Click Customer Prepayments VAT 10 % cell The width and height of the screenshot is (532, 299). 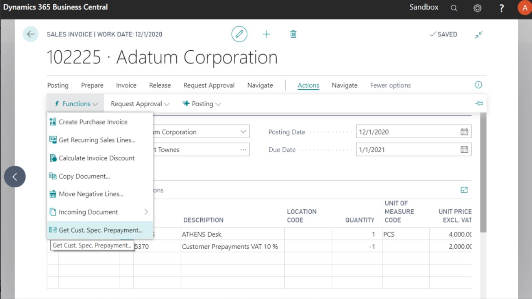coord(233,246)
